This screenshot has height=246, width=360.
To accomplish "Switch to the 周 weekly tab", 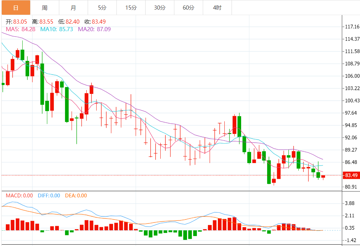I will [45, 8].
